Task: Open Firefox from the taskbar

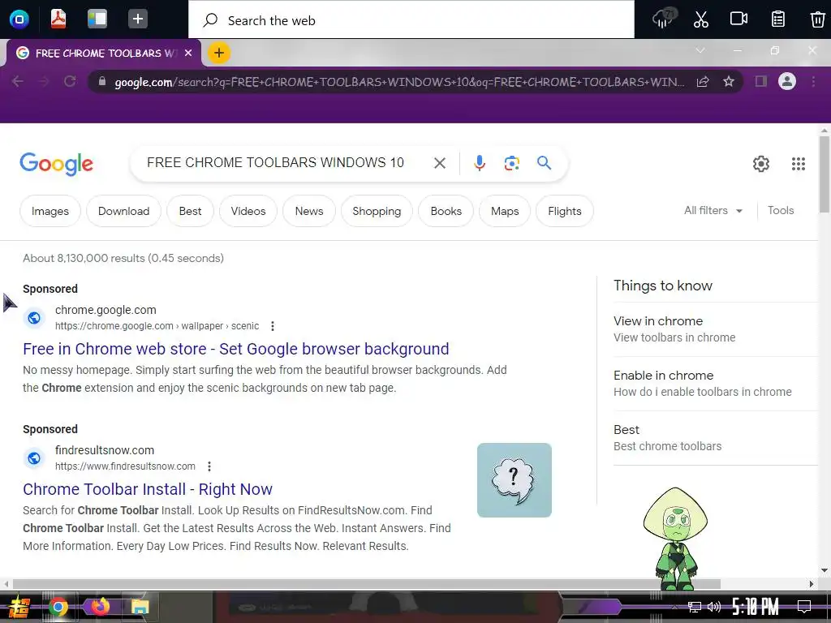Action: [100, 605]
